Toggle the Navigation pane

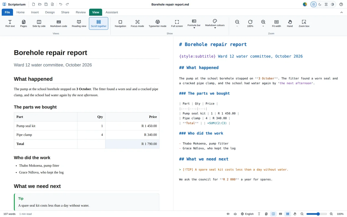(x=120, y=24)
